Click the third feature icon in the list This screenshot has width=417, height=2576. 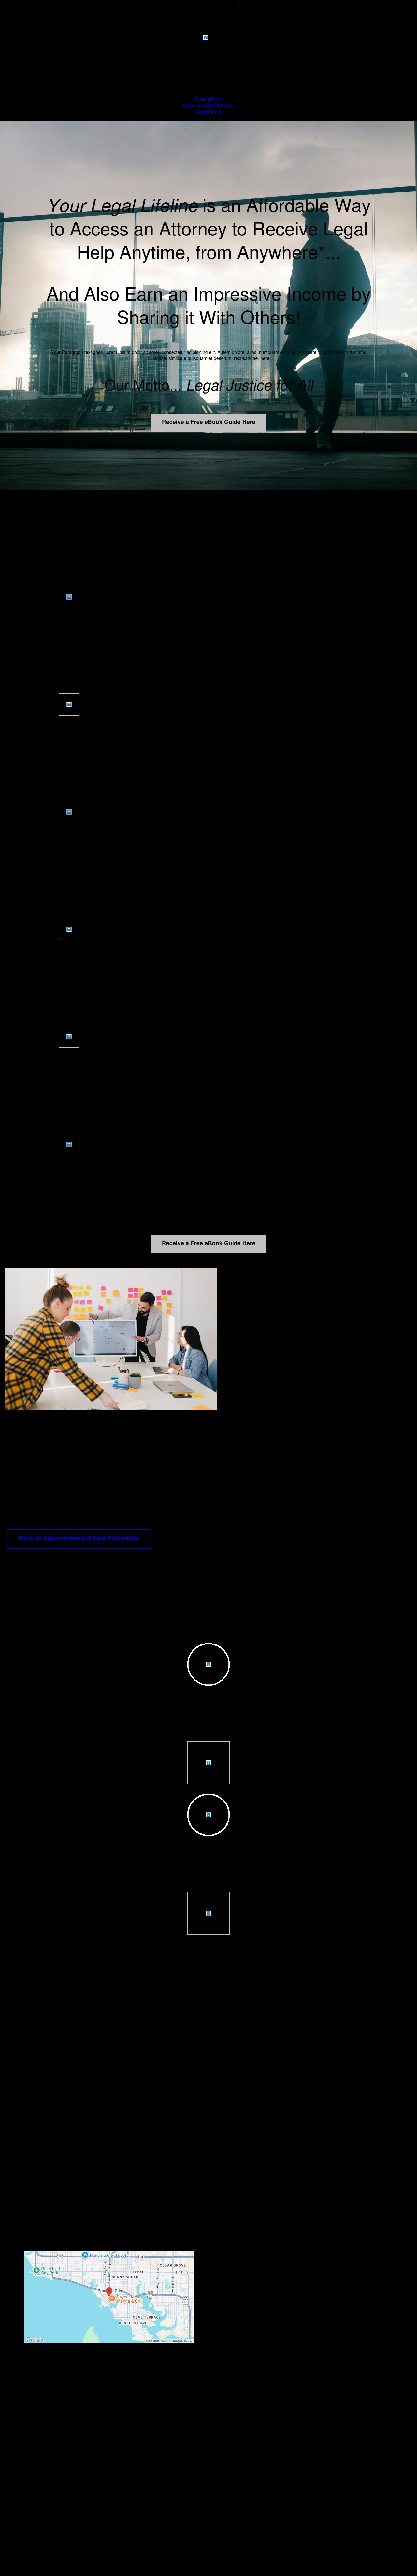(x=69, y=812)
